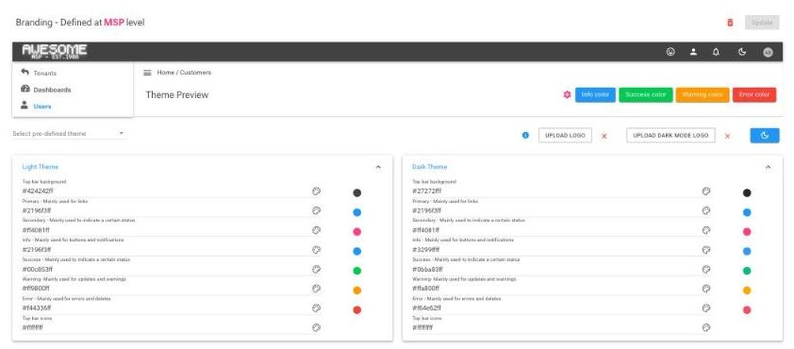Click the moon icon in top bar
Screen dimensions: 794x349
click(742, 52)
